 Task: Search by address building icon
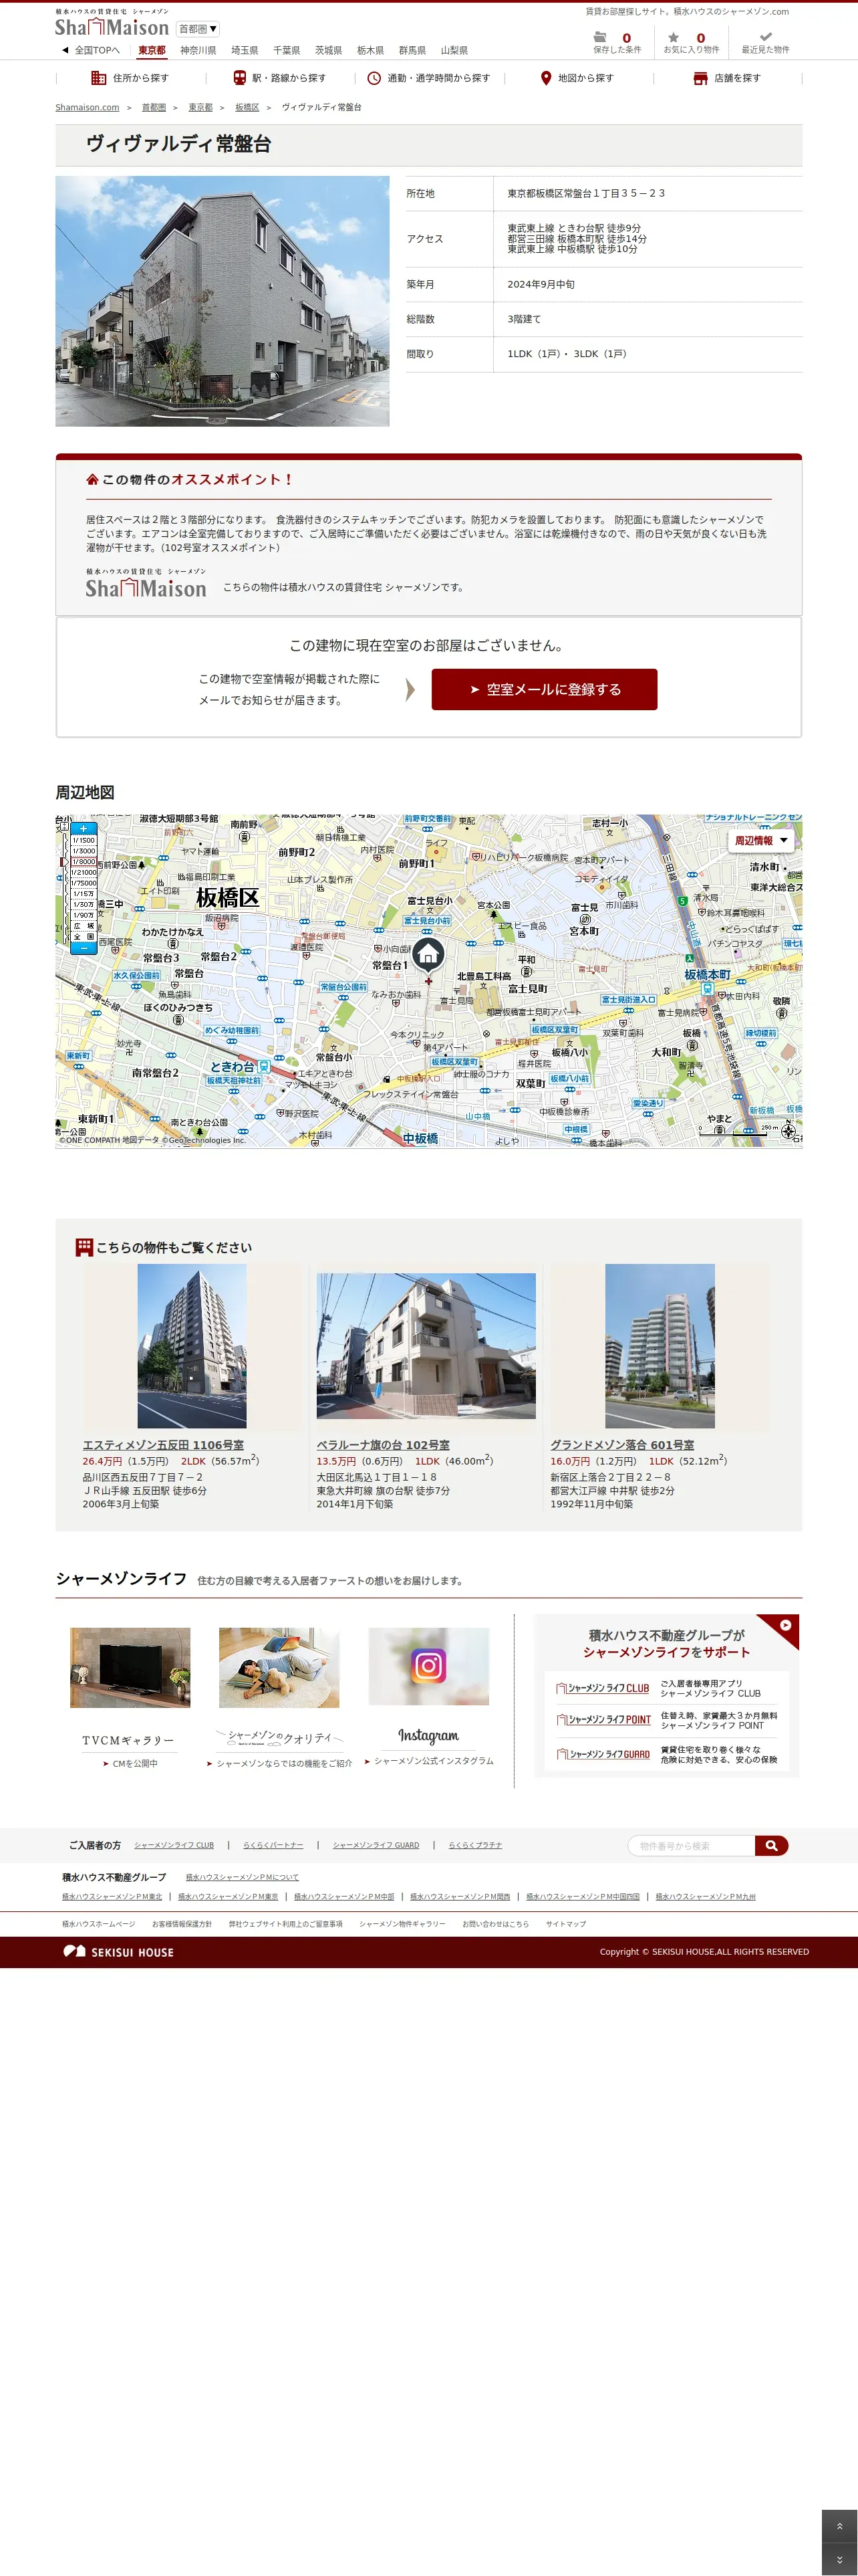point(98,78)
